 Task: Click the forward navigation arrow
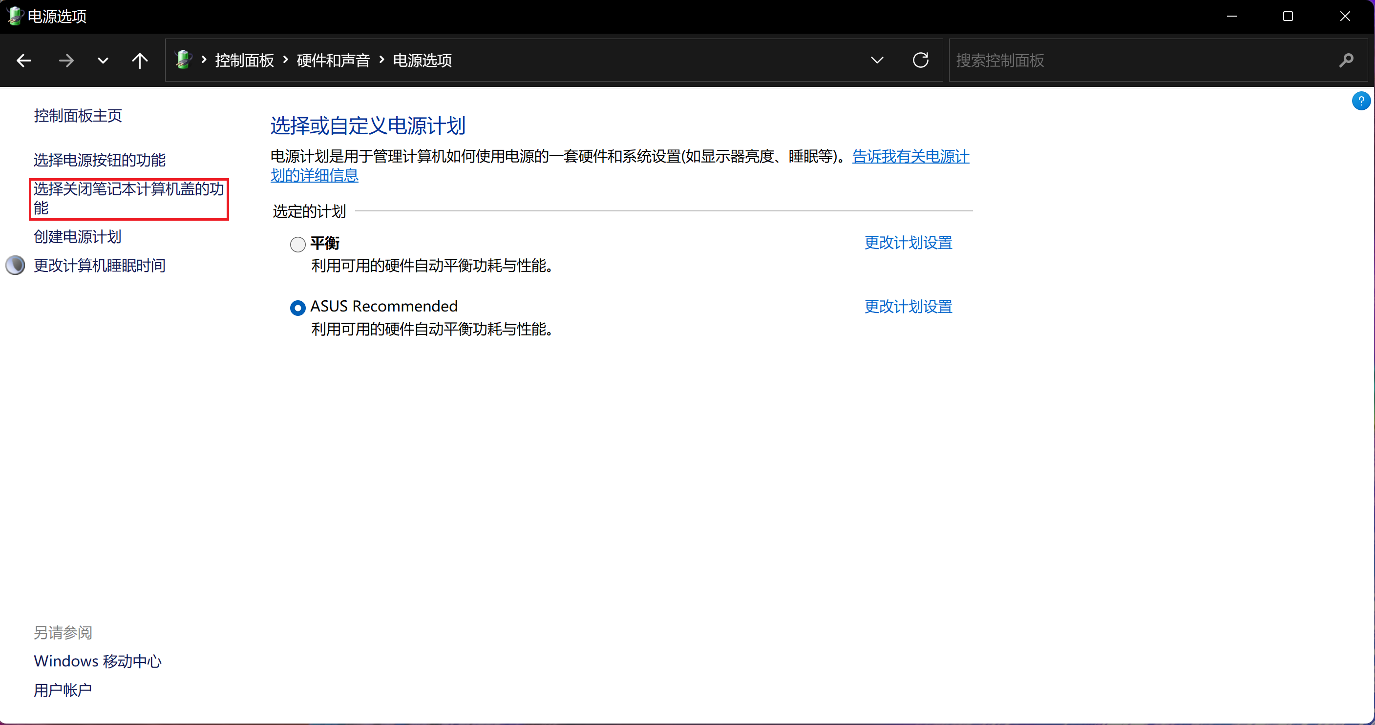[x=66, y=60]
